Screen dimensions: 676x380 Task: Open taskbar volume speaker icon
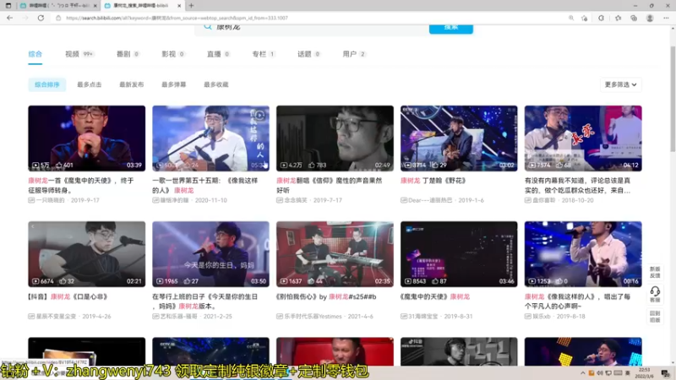click(600, 373)
